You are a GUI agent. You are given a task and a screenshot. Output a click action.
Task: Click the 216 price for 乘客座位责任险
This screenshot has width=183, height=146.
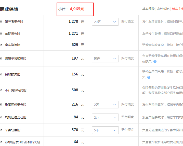click(x=75, y=104)
